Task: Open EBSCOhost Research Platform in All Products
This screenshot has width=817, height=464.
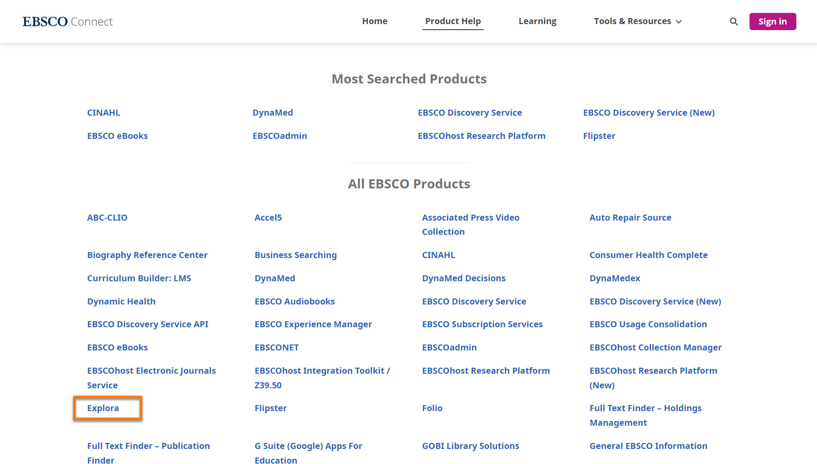Action: (x=485, y=371)
